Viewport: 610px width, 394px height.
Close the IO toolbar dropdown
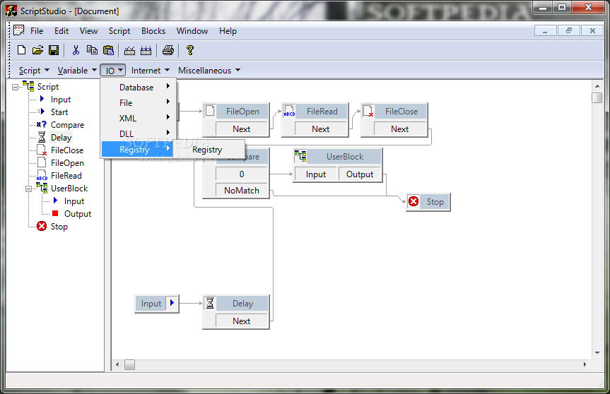pos(113,71)
